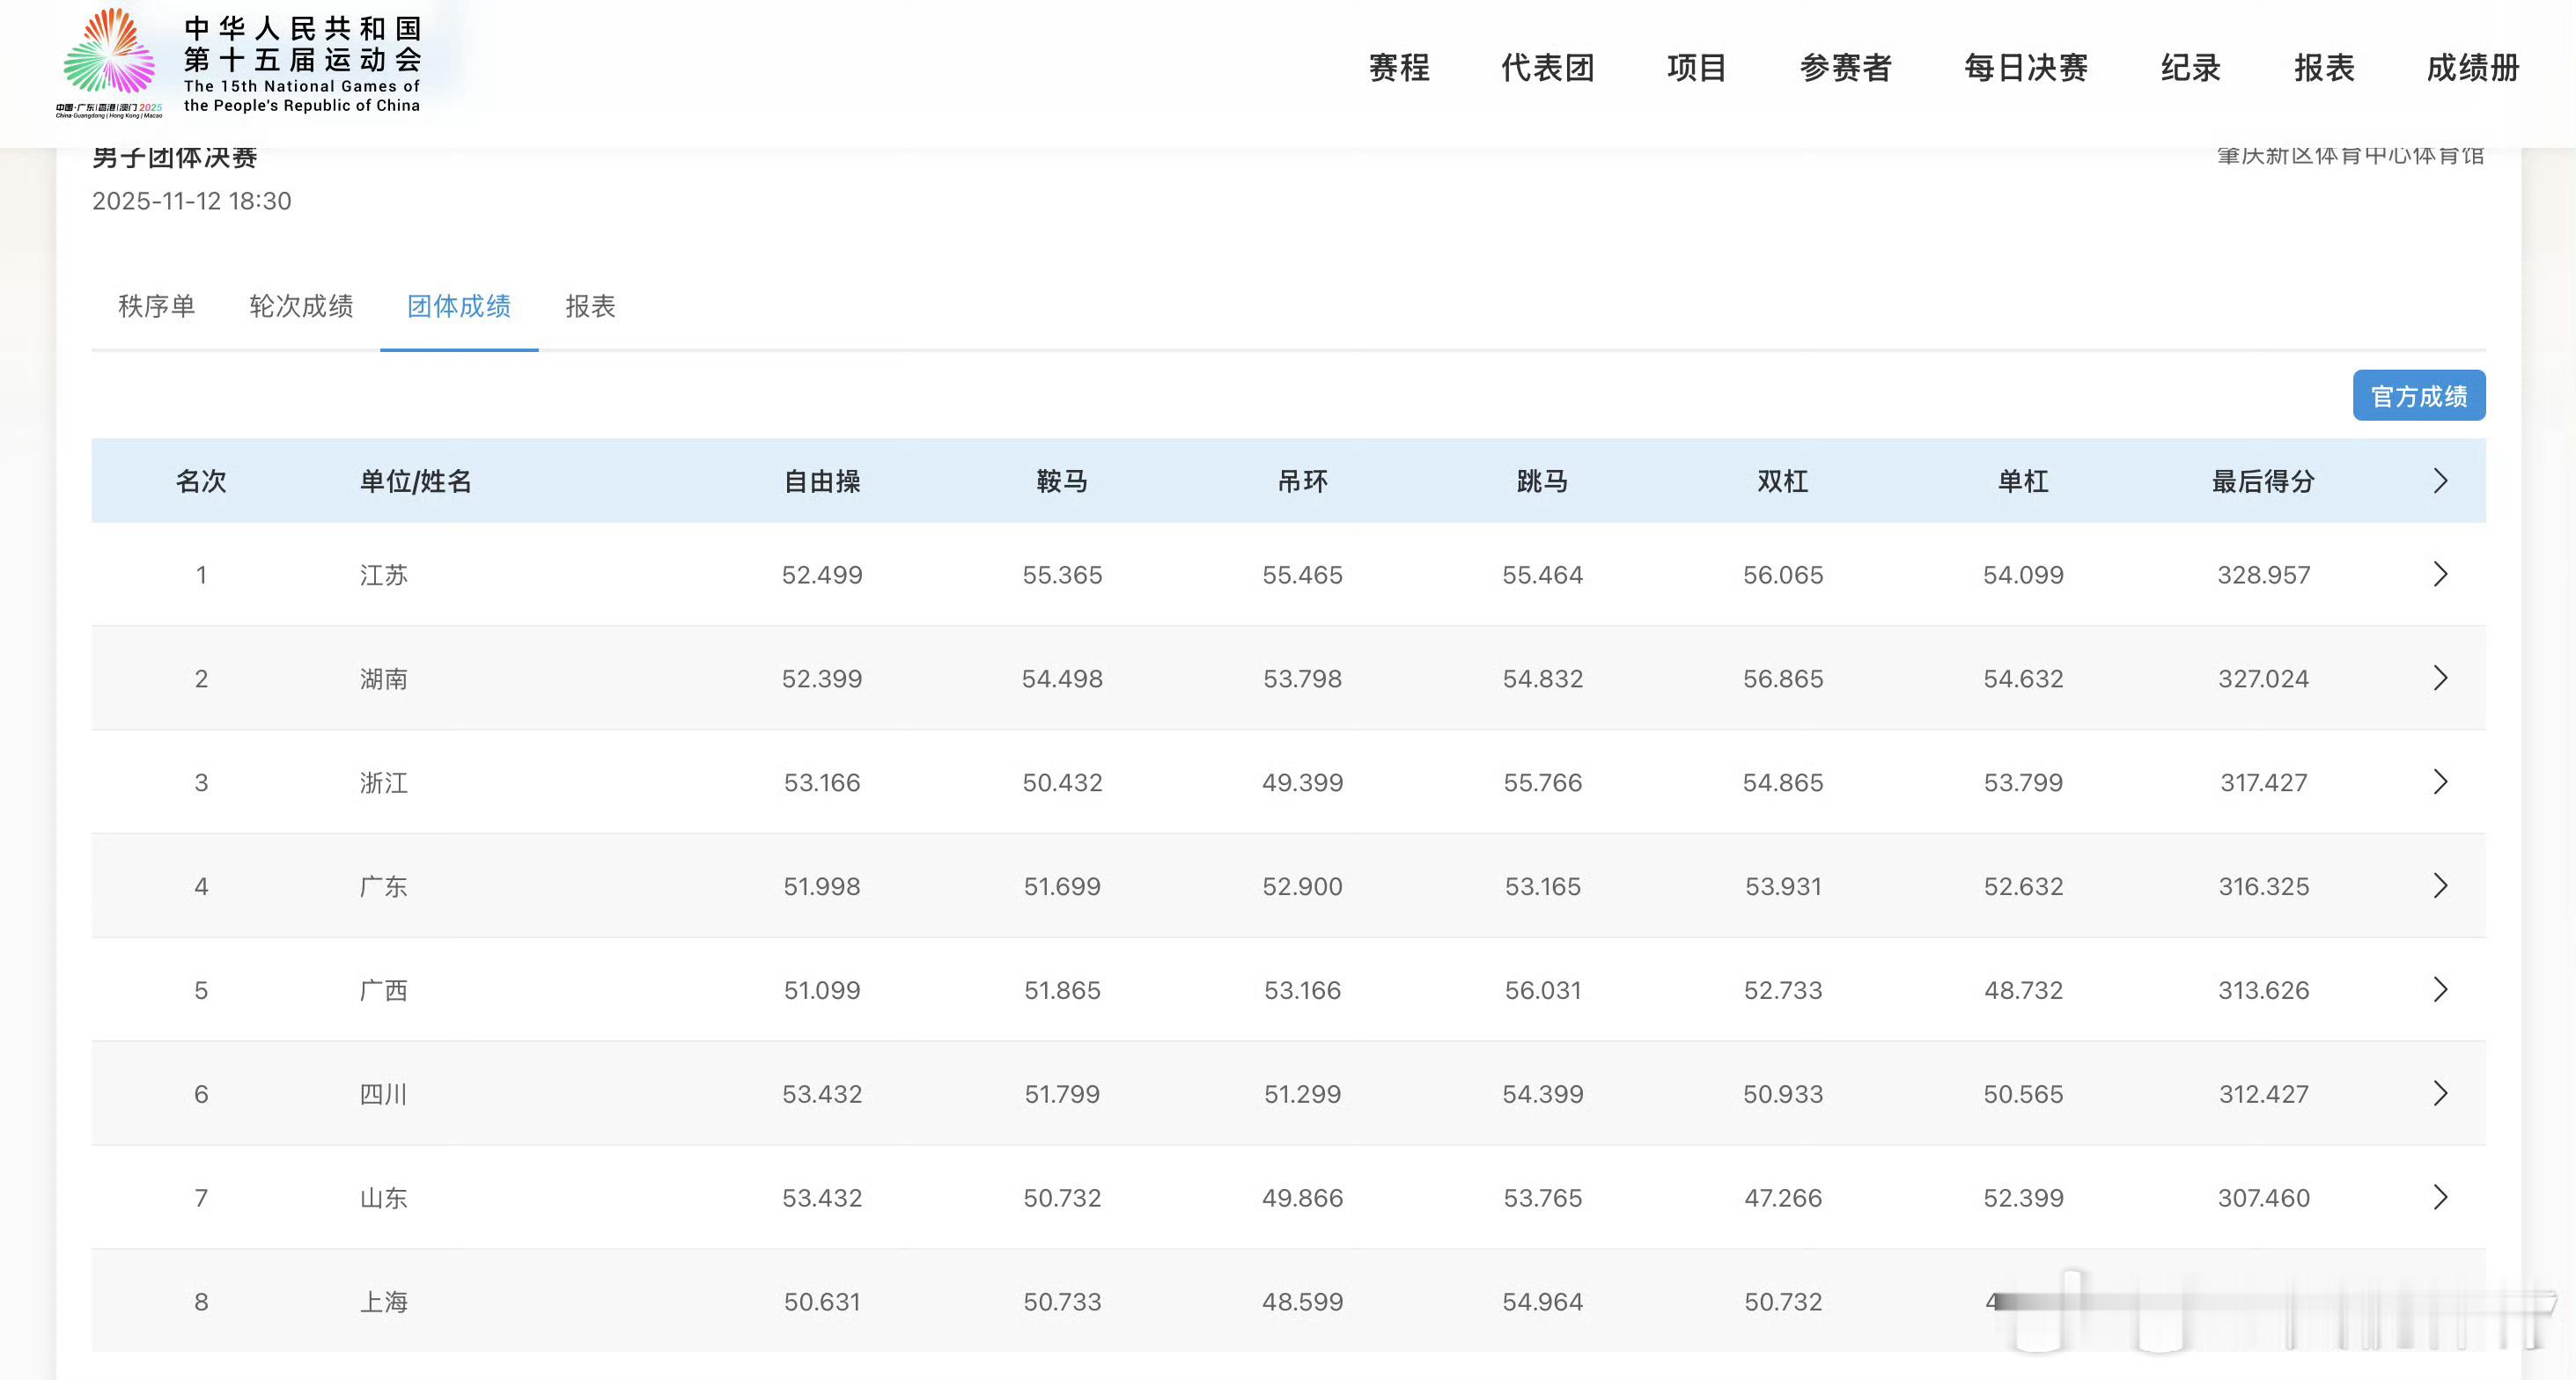Expand the Jiangsu (江苏) row chevron
Screen dimensions: 2576x1380
point(2439,574)
